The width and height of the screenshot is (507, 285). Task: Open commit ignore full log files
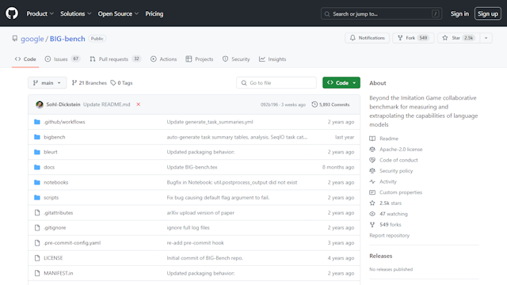tap(189, 227)
